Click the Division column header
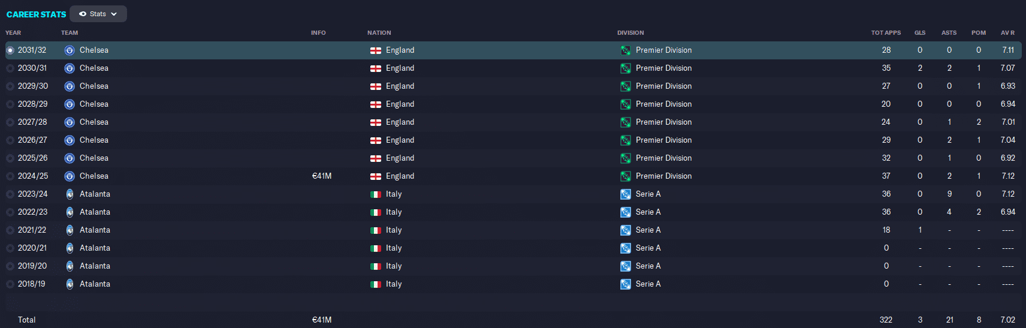 [630, 33]
